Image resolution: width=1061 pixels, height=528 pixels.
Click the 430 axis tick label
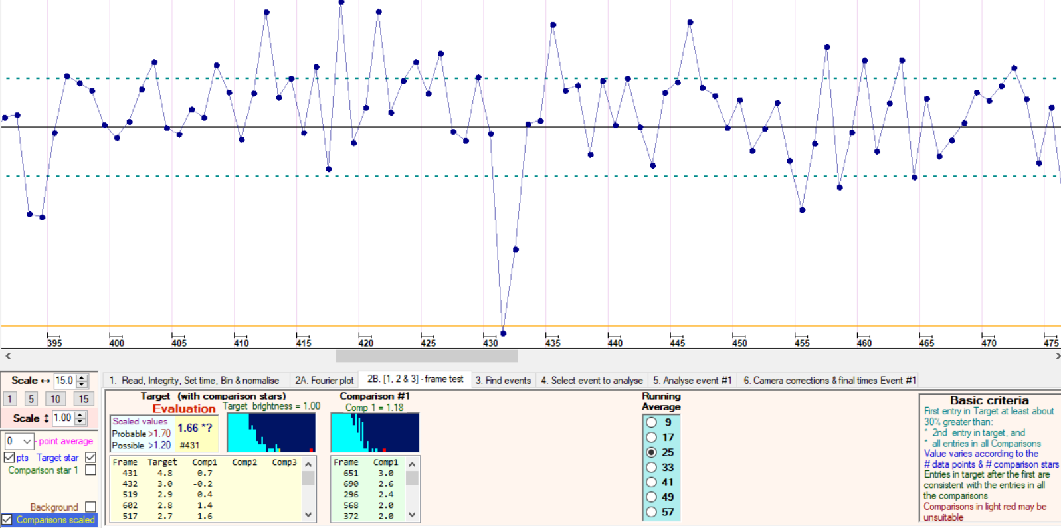(490, 343)
